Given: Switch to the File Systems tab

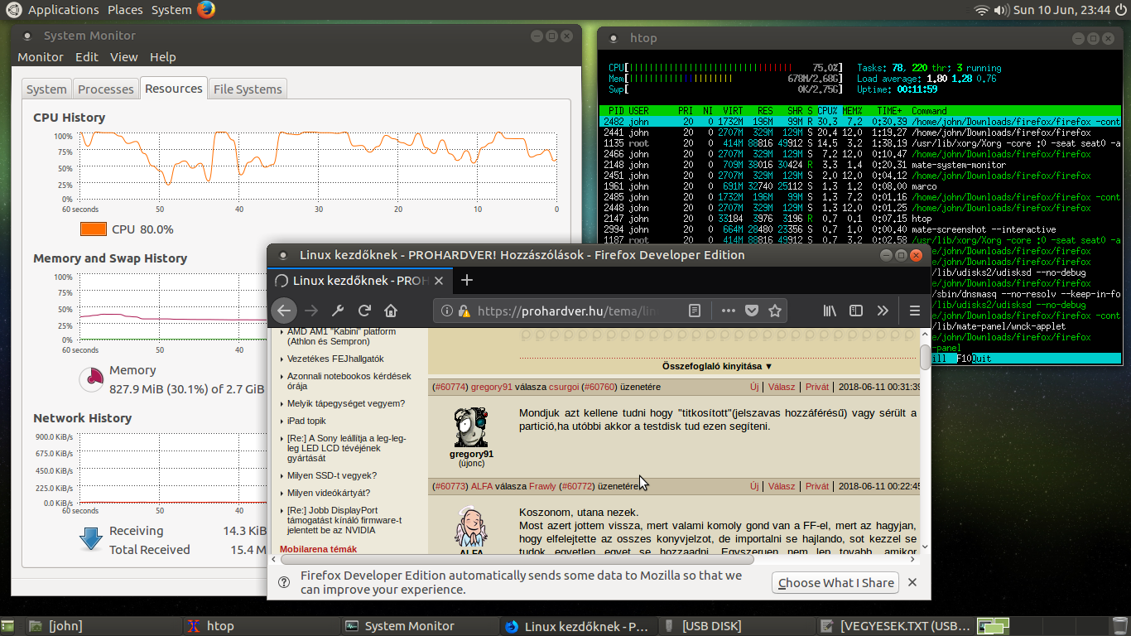Looking at the screenshot, I should click(248, 89).
